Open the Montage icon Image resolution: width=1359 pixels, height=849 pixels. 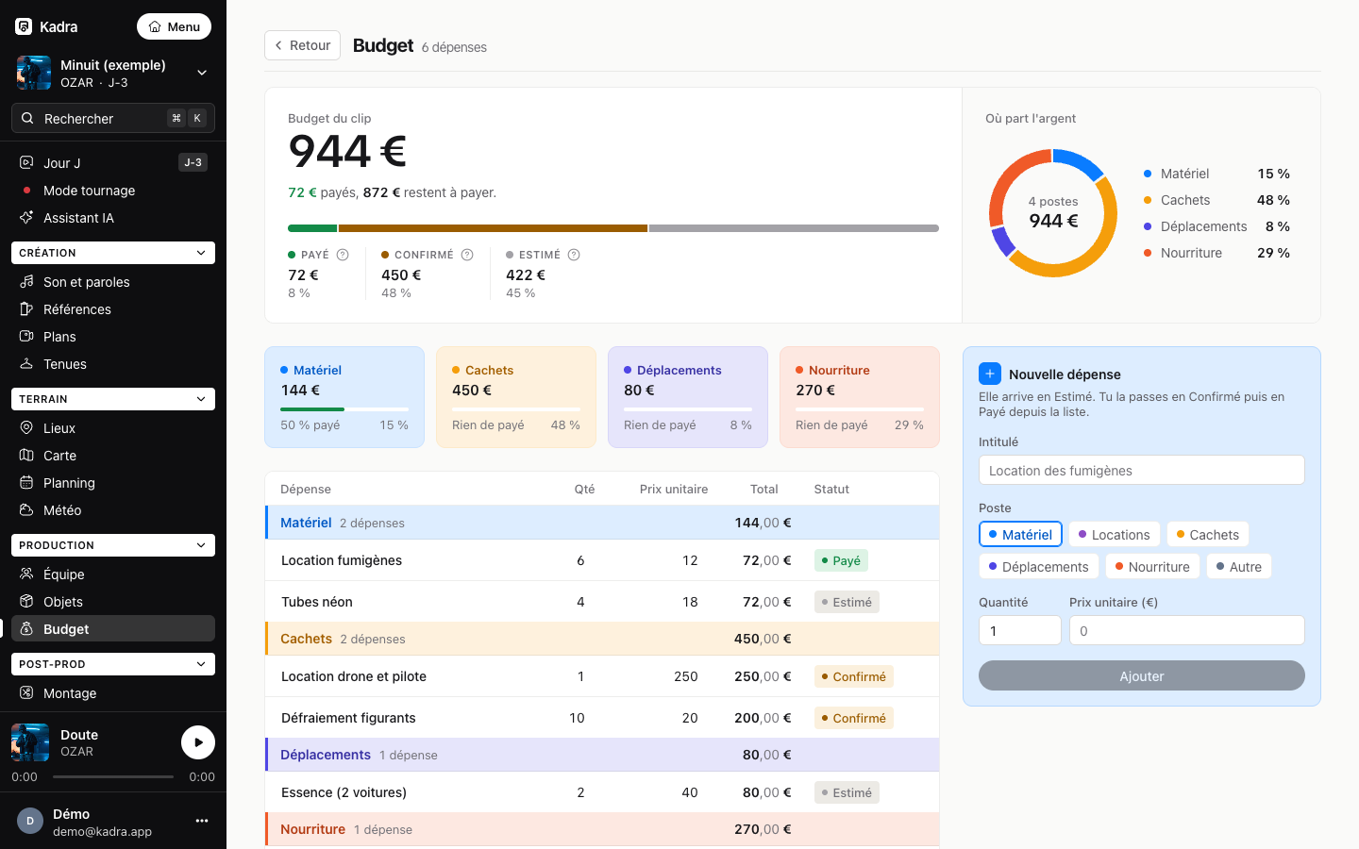[26, 693]
